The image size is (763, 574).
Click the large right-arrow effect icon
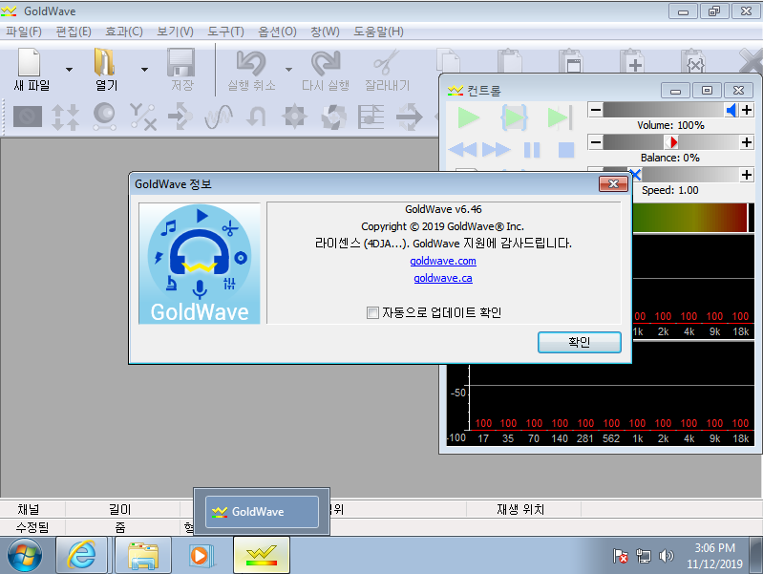pos(410,117)
